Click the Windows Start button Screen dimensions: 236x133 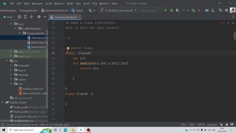click(4, 130)
